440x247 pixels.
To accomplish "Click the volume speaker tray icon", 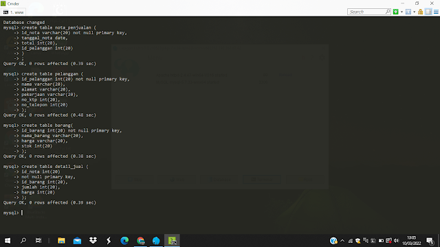I will (x=396, y=241).
